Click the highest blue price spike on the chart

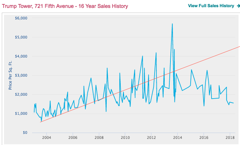[172, 24]
